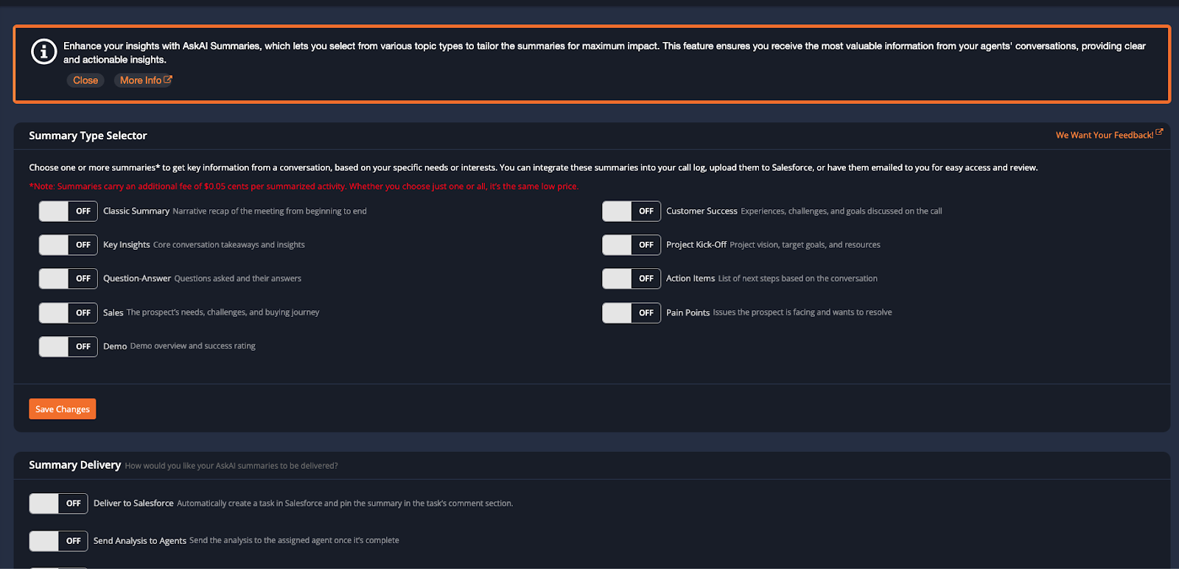This screenshot has height=569, width=1179.
Task: Turn on the Project Kick-Off summary
Action: tap(631, 245)
